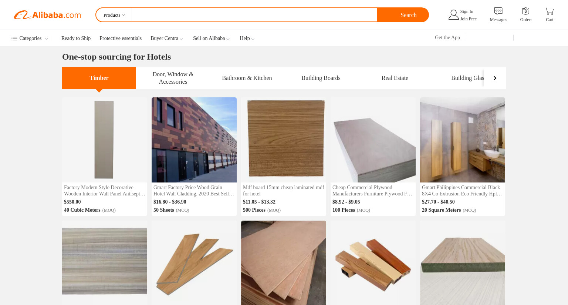
Task: Open Protective essentials link
Action: [121, 38]
